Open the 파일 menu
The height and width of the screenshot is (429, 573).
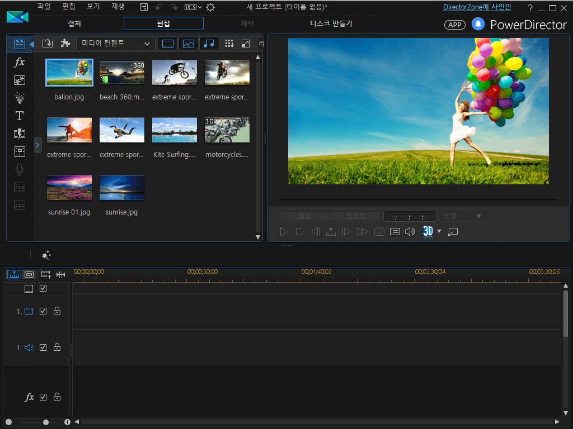coord(44,7)
